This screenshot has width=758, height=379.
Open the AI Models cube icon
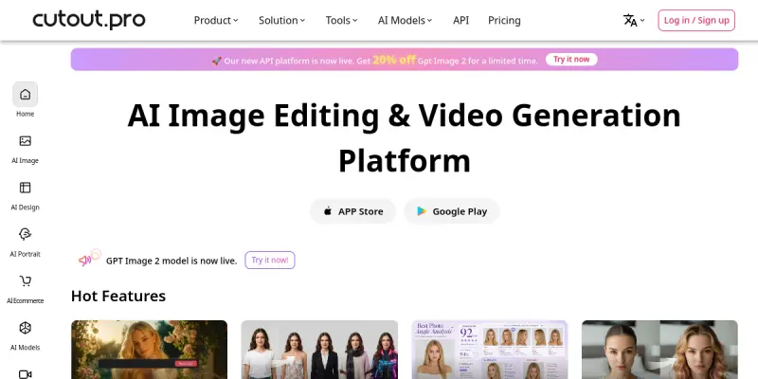pyautogui.click(x=26, y=328)
